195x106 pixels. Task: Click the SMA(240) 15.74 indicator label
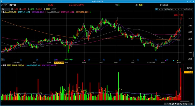[83, 12]
